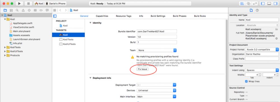Screen dimensions: 280x102
Task: Open the Team dropdown
Action: (157, 50)
